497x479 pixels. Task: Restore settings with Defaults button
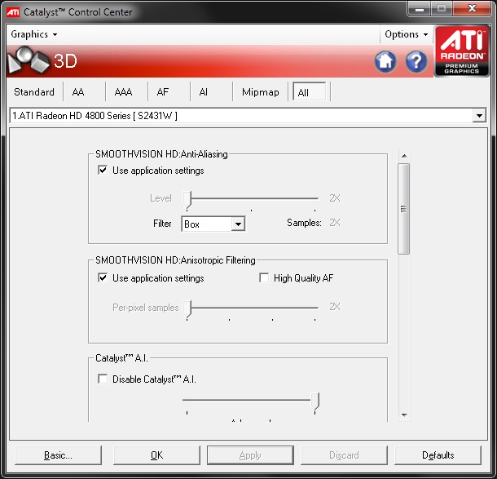[438, 455]
